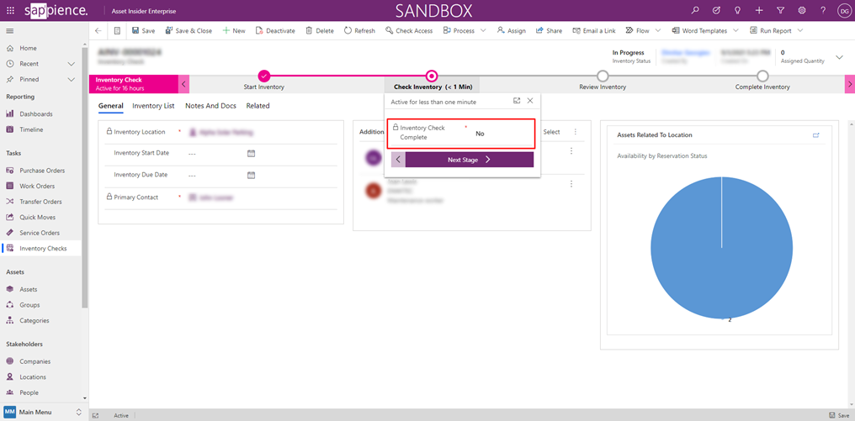The height and width of the screenshot is (421, 855).
Task: Open Inventory Start Date calendar picker
Action: tap(251, 154)
